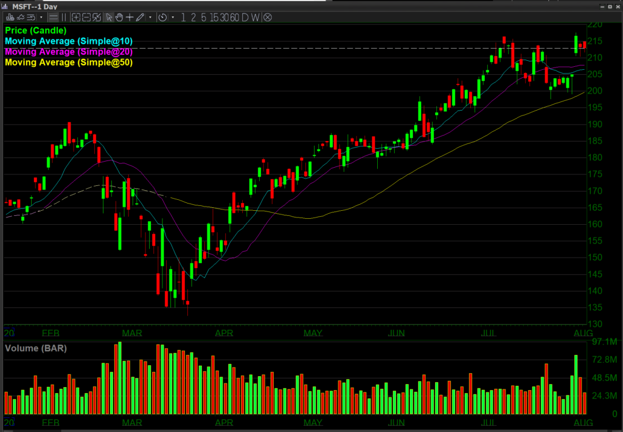Open dropdown arrow after chart settings icons
The height and width of the screenshot is (432, 623).
point(41,17)
